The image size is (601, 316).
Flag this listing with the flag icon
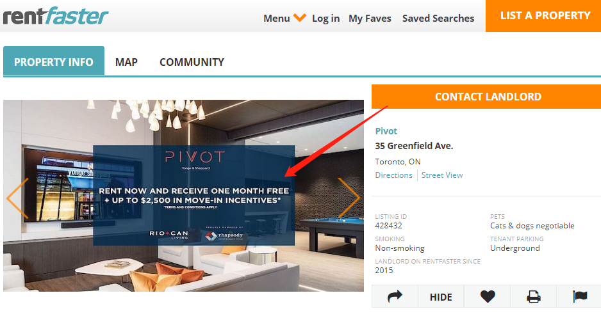click(579, 296)
